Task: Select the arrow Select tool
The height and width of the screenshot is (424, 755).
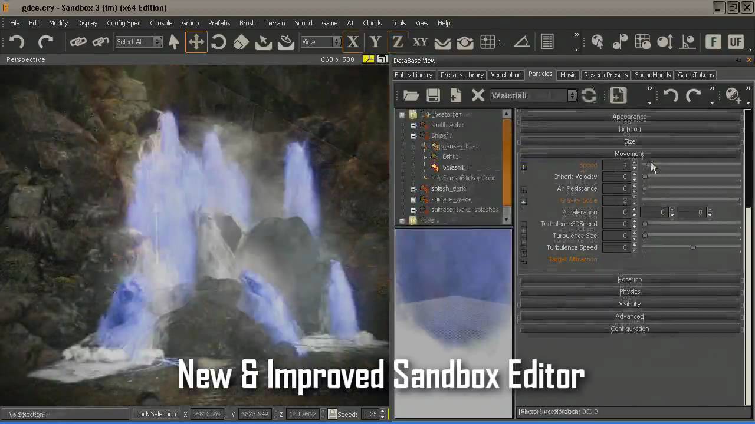Action: tap(174, 42)
